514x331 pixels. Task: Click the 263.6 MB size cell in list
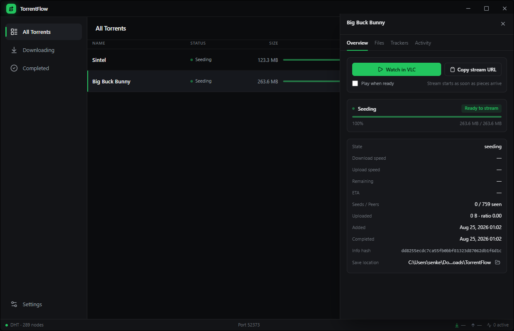(268, 81)
